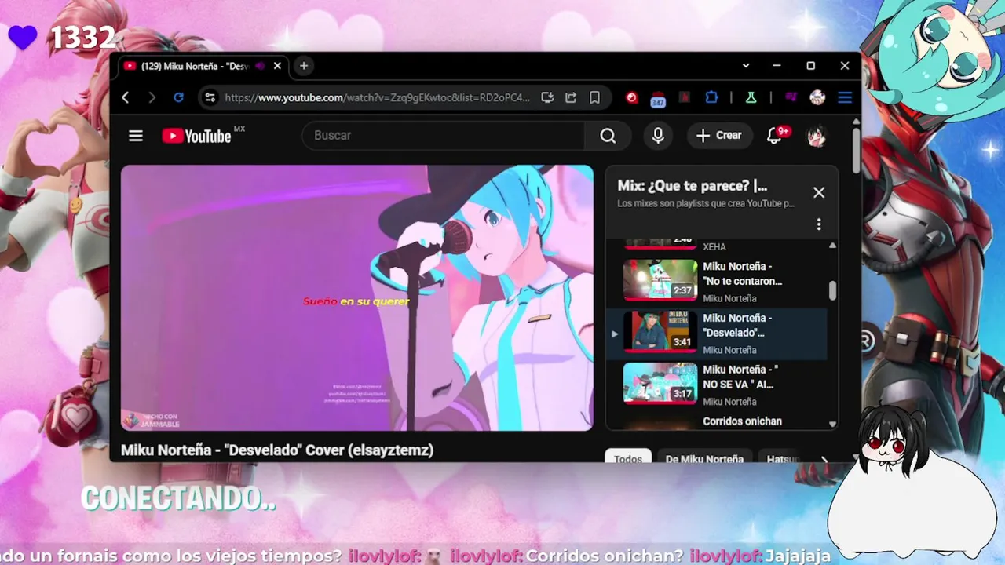1005x565 pixels.
Task: Open the Mix playlist three-dot options menu
Action: pyautogui.click(x=819, y=224)
